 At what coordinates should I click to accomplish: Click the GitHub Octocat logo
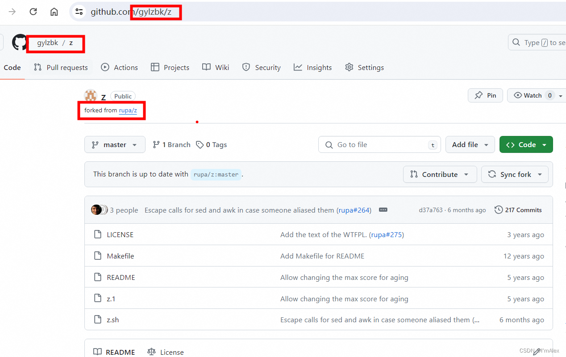20,42
